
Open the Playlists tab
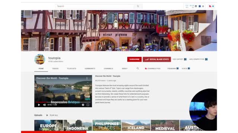tap(71, 68)
